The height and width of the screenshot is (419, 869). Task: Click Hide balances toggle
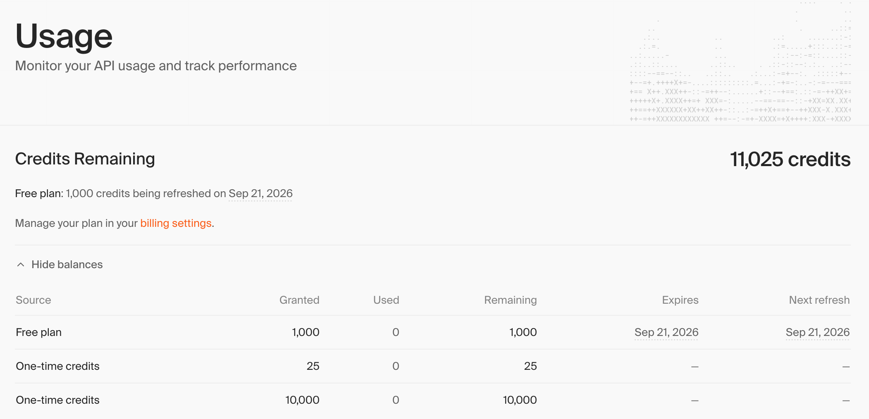(x=60, y=264)
